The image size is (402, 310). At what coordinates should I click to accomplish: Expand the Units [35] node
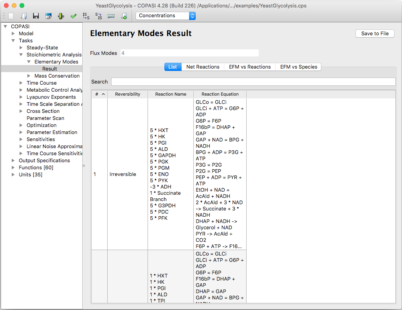point(13,174)
